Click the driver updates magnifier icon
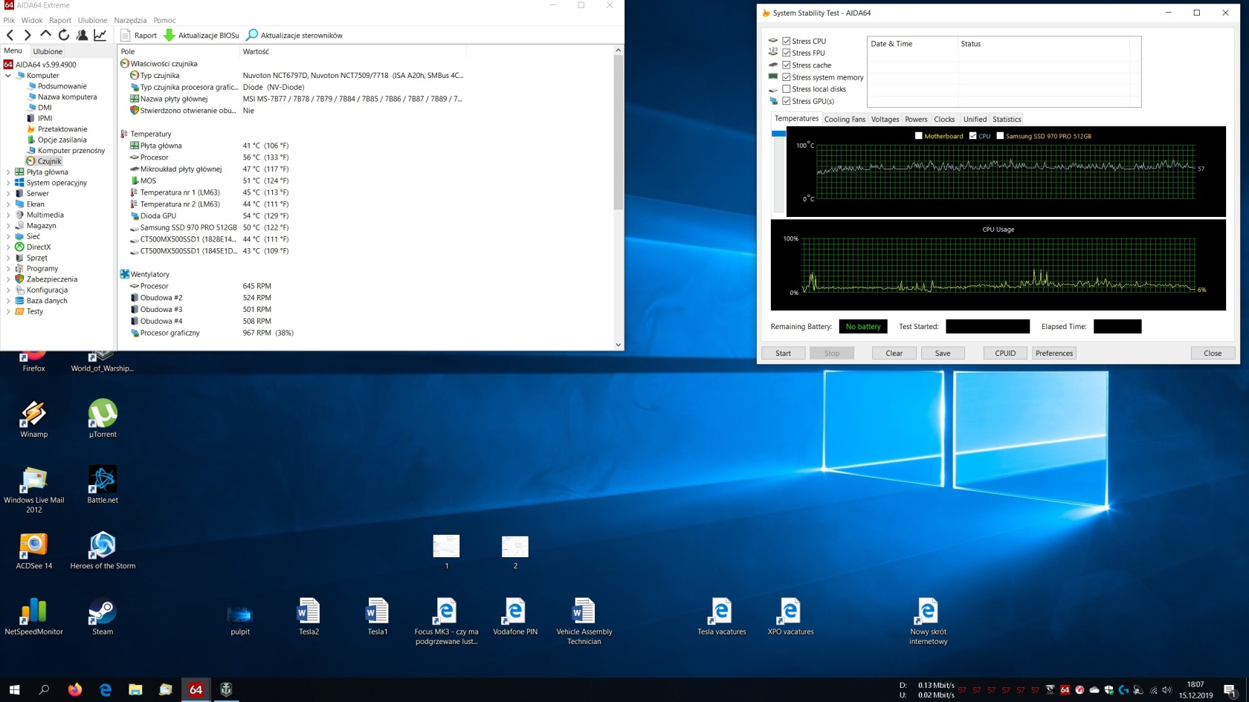Screen dimensions: 1249x702 (x=252, y=35)
